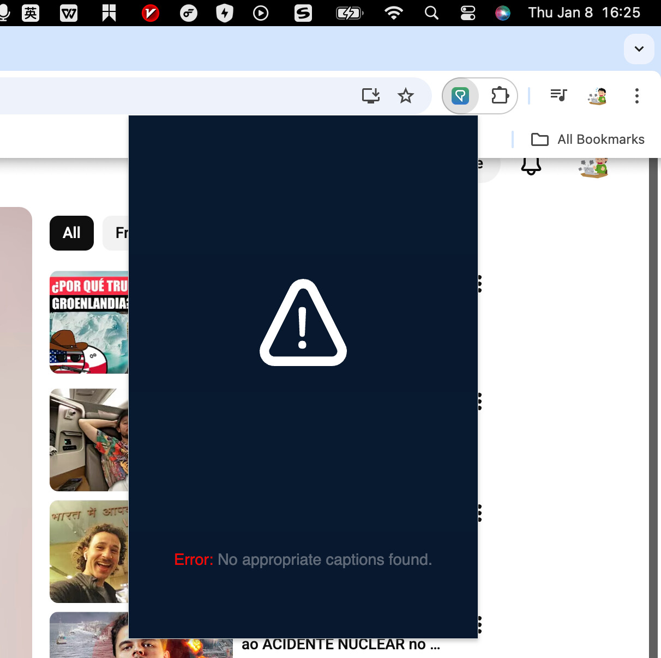This screenshot has width=661, height=658.
Task: Click the Siri icon in menu bar
Action: point(502,13)
